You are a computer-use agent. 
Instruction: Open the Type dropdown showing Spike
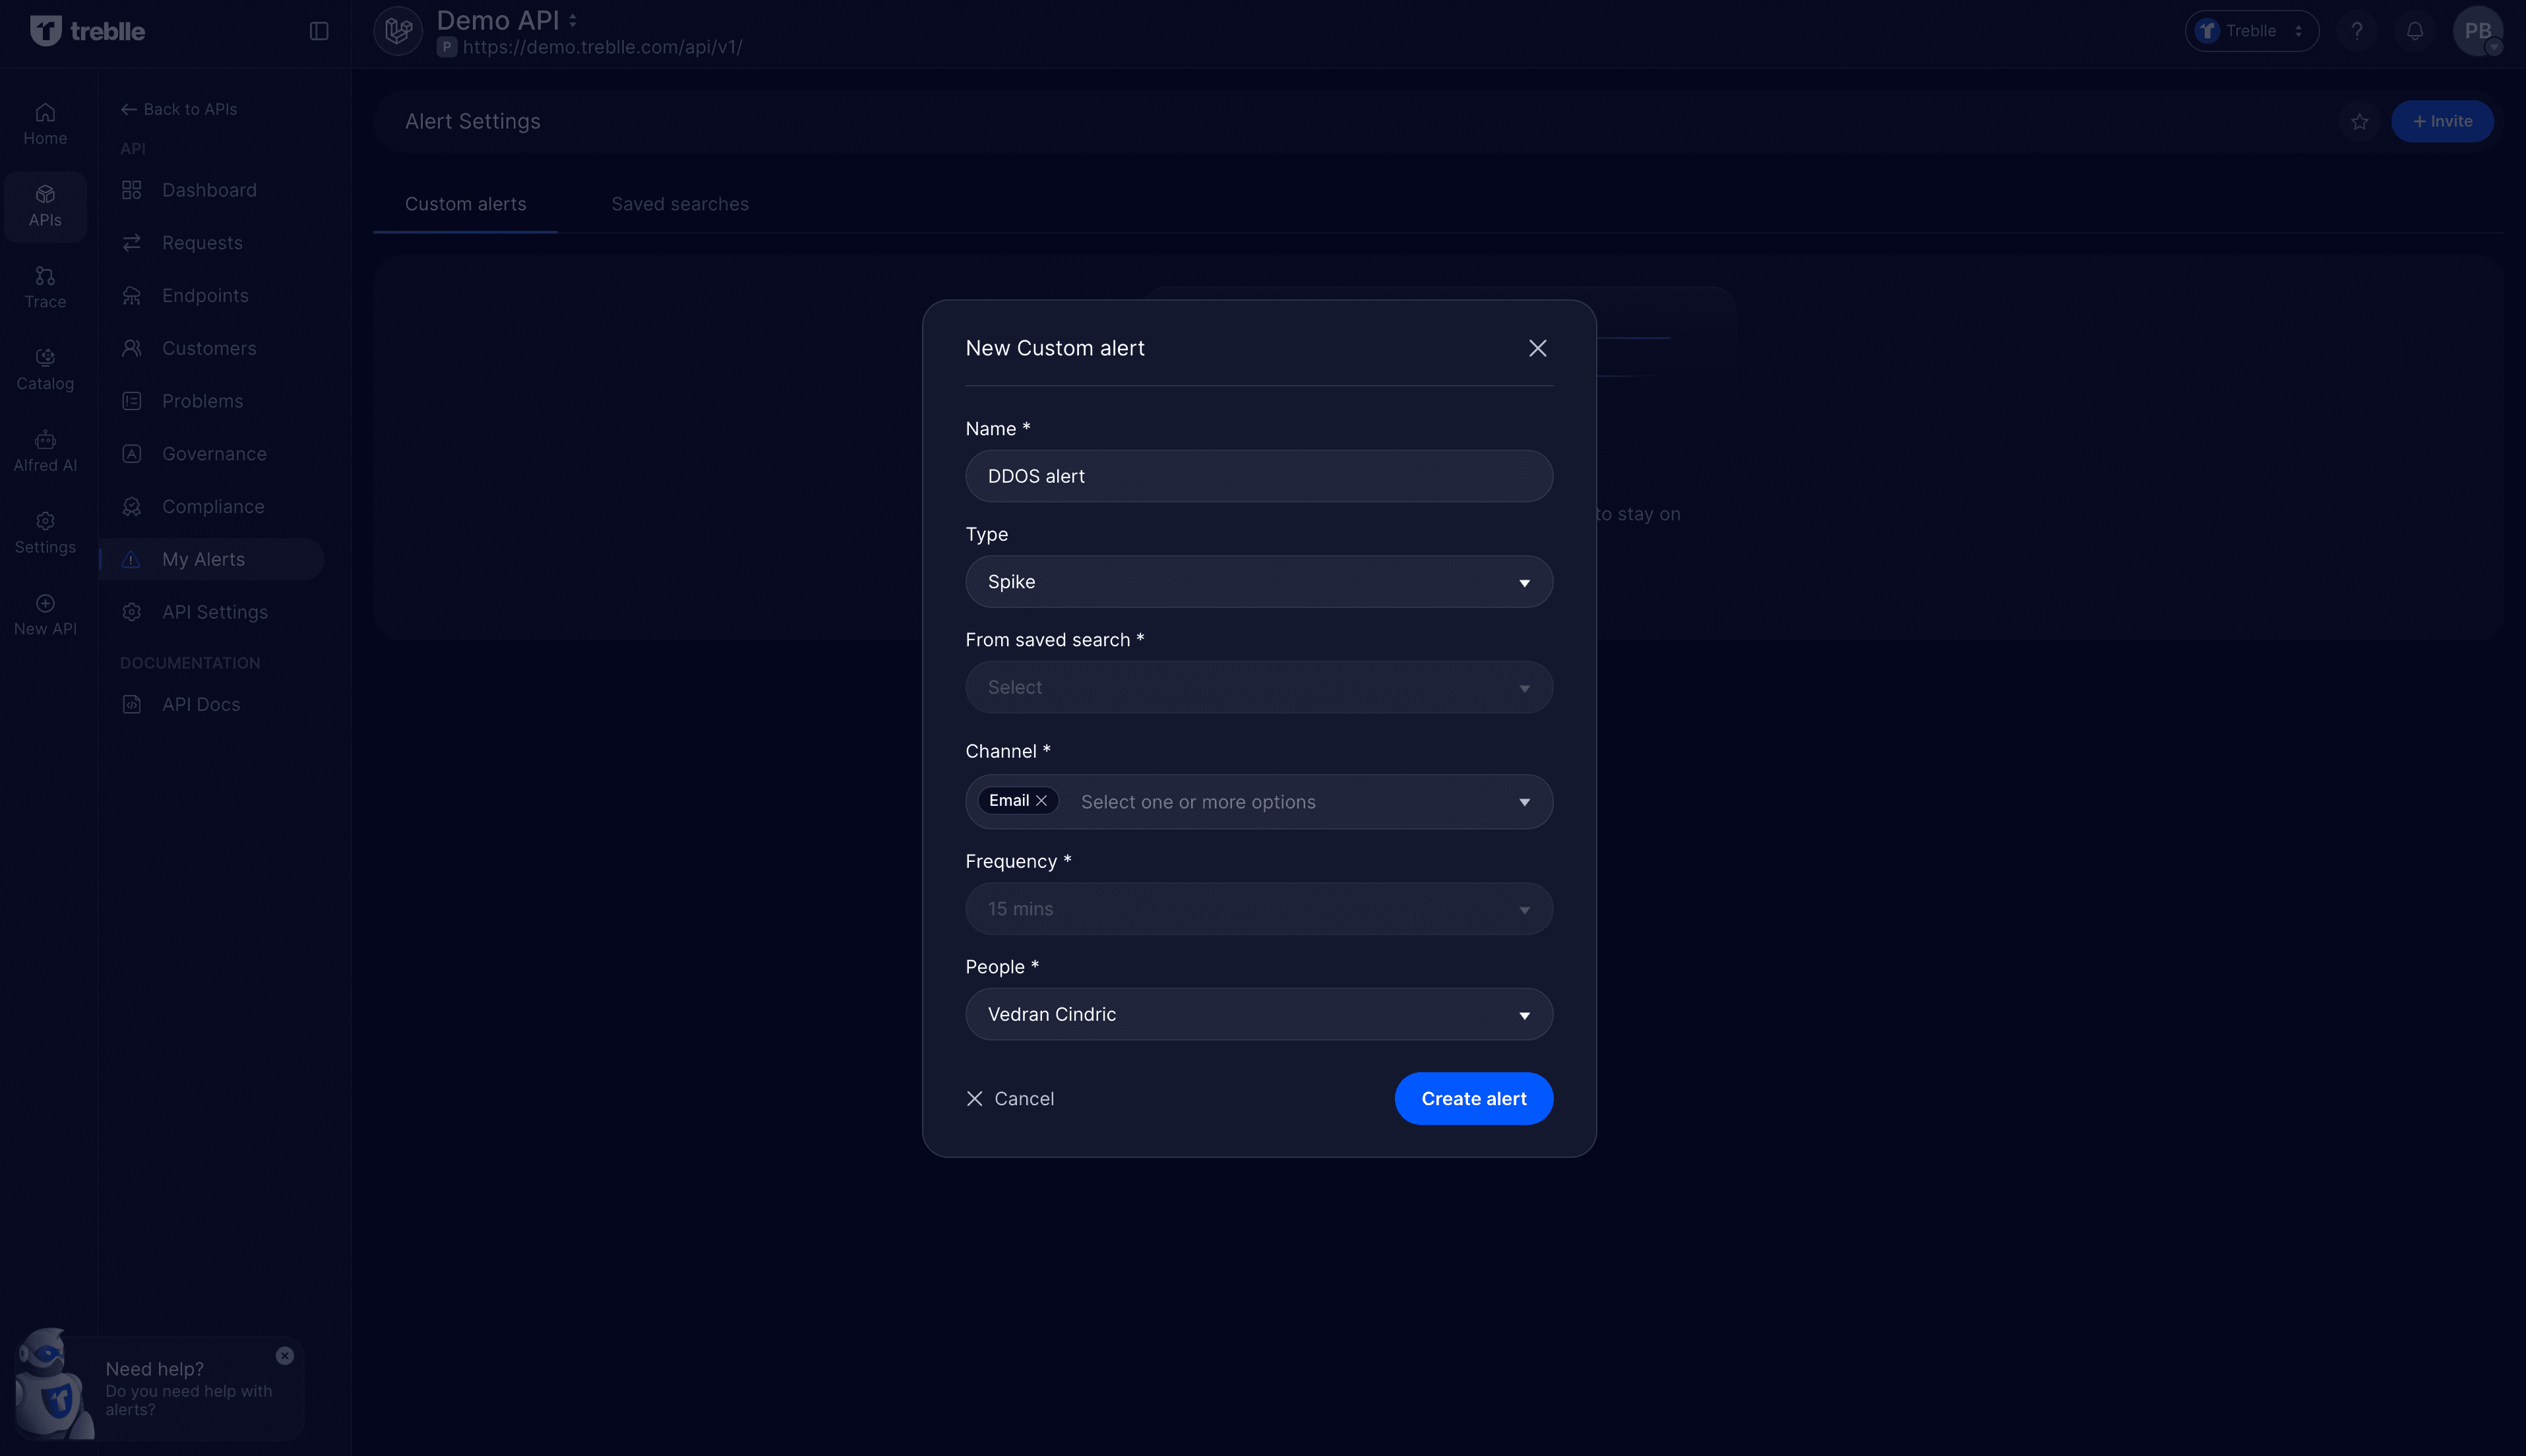pyautogui.click(x=1258, y=581)
